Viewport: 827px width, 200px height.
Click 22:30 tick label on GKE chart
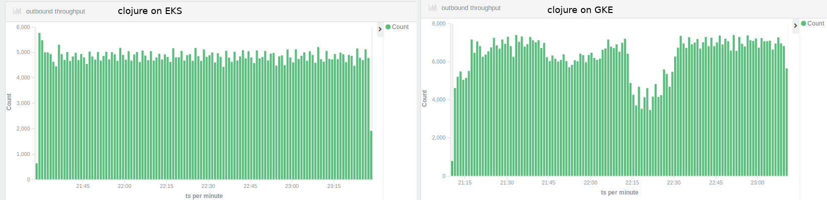click(674, 182)
